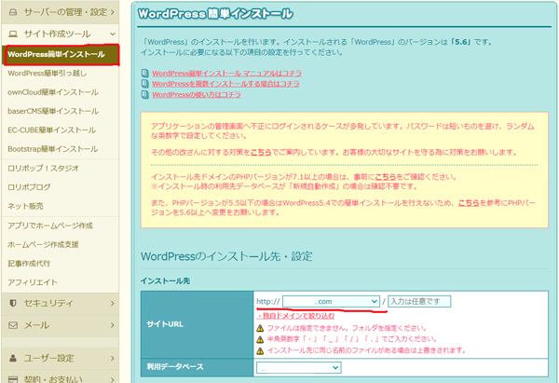
Task: Open アプリでホームページ作成 menu item
Action: point(50,226)
